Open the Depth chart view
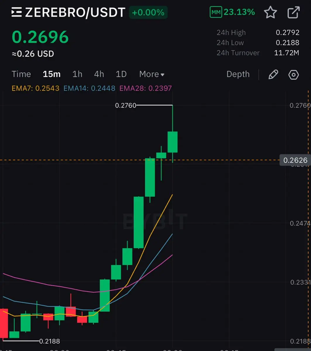This screenshot has height=351, width=311. coord(238,74)
